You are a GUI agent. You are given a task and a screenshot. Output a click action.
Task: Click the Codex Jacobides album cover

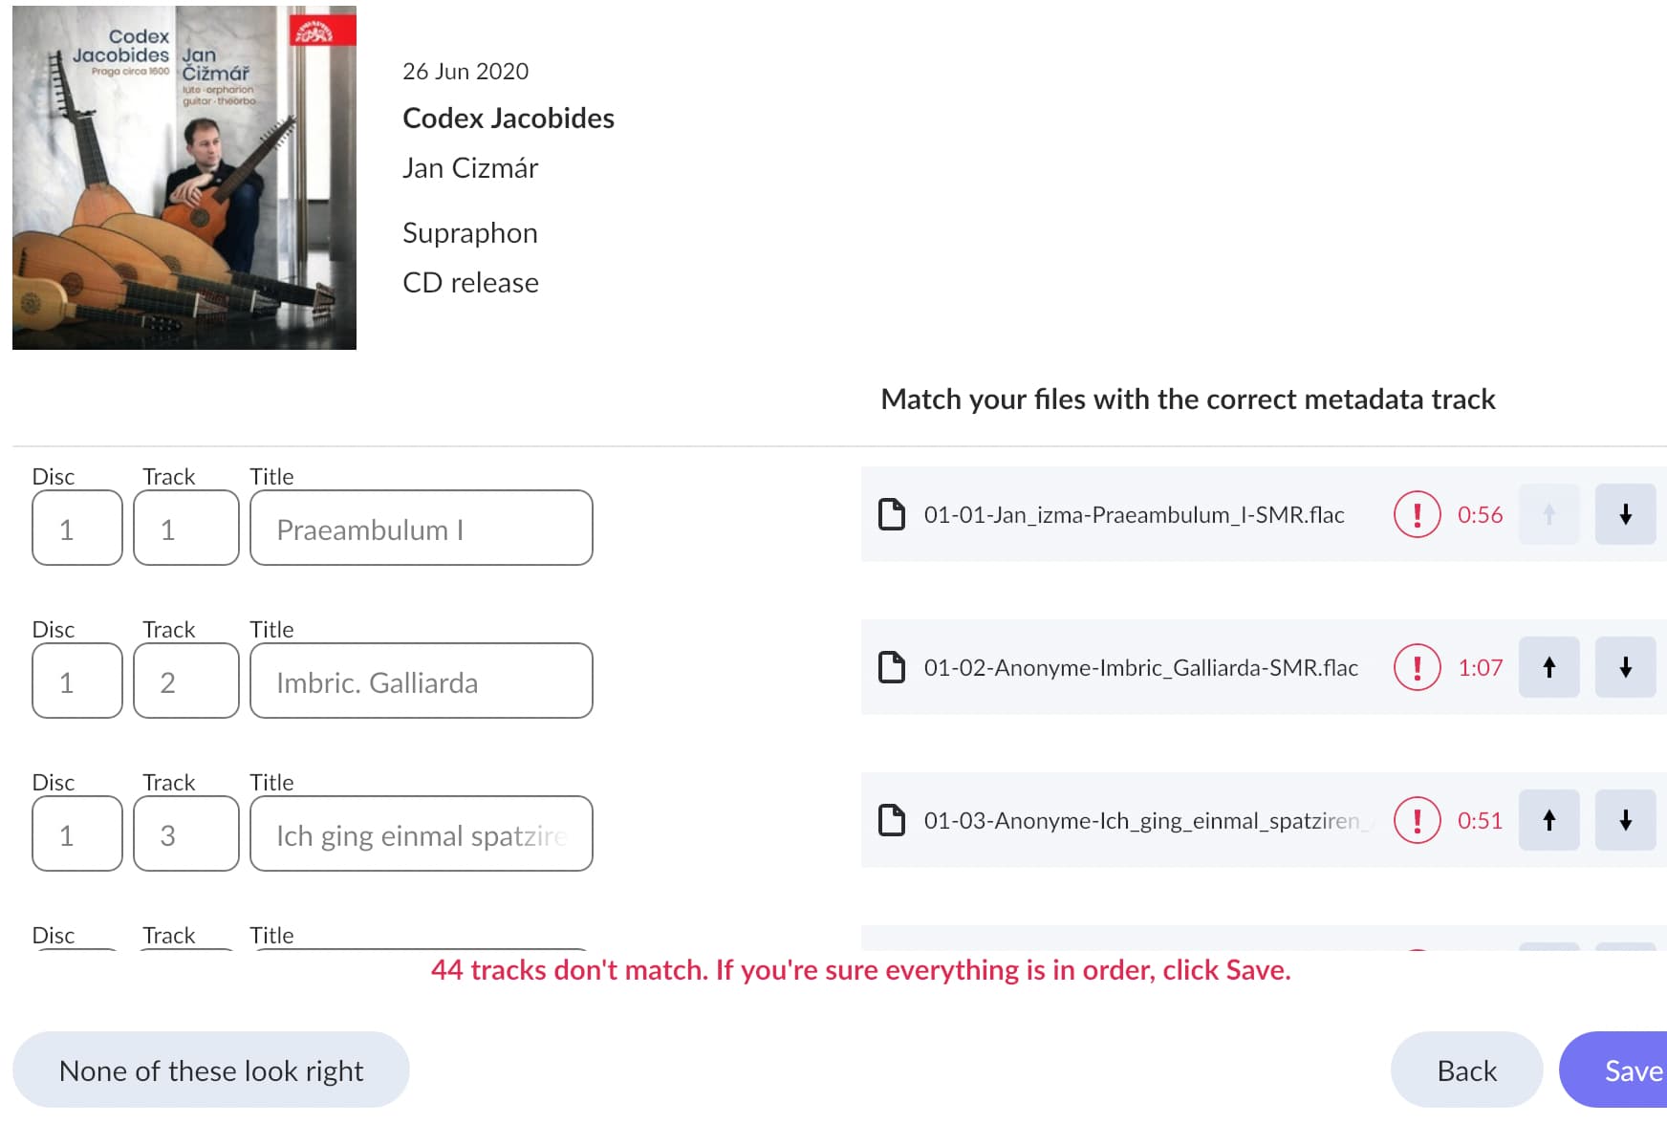point(184,178)
